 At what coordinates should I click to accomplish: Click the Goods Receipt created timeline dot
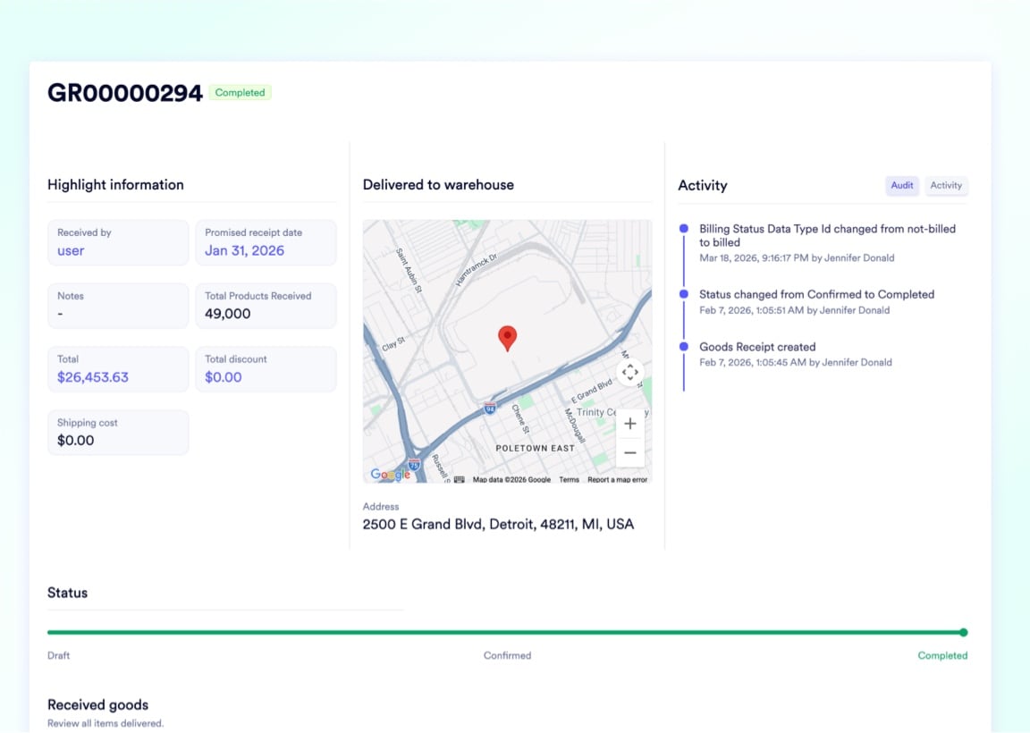[684, 346]
